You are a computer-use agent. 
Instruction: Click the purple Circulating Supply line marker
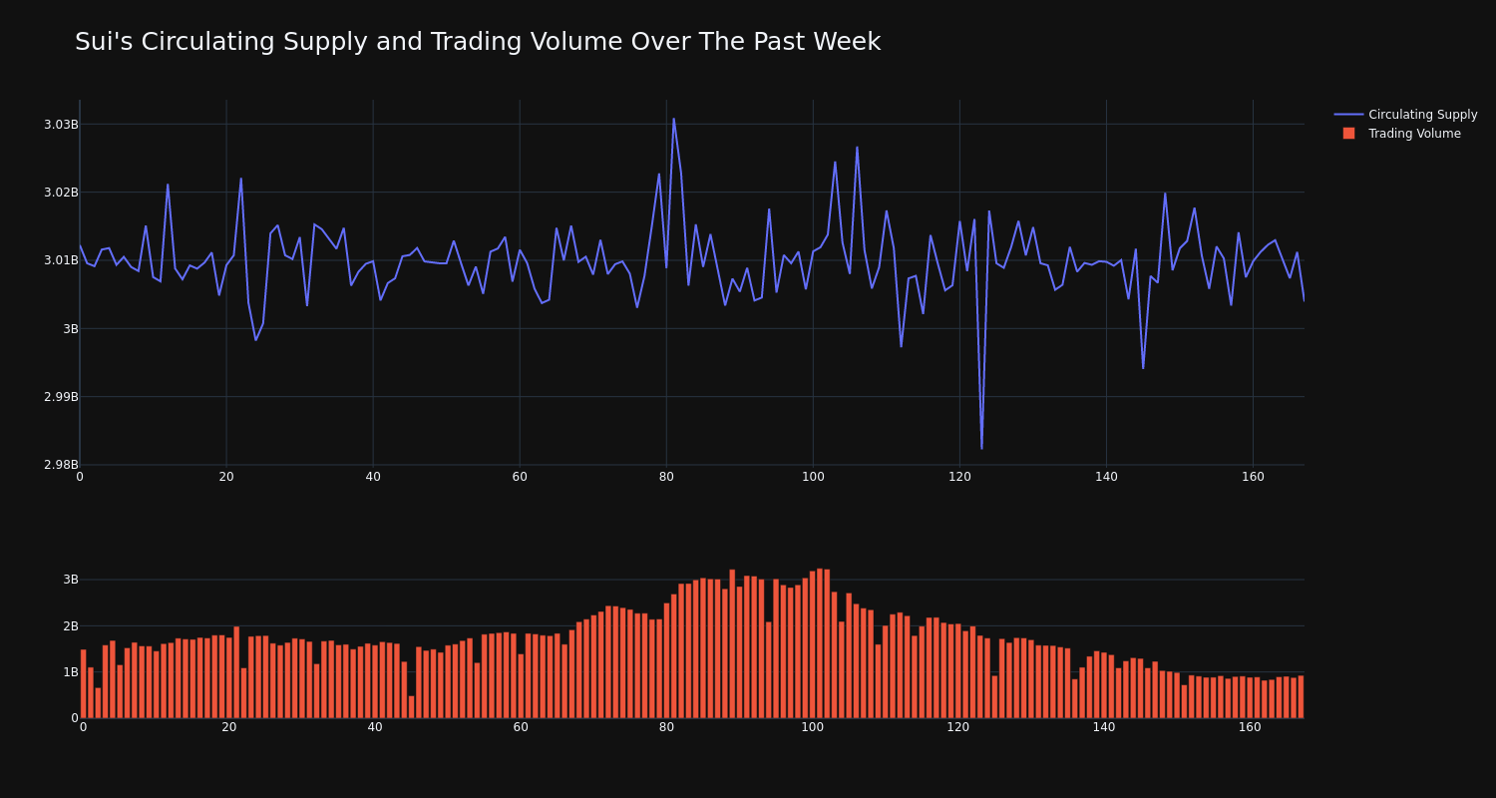point(1348,115)
